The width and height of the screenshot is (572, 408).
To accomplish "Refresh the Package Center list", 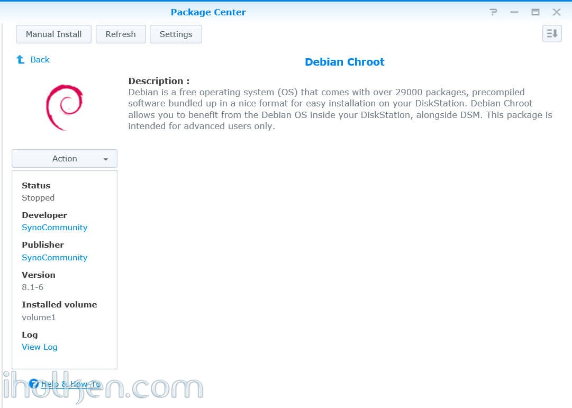I will pos(121,34).
